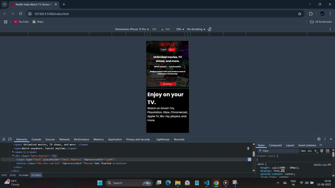This screenshot has height=188, width=335.
Task: Select the Computed styles tab
Action: pyautogui.click(x=275, y=145)
